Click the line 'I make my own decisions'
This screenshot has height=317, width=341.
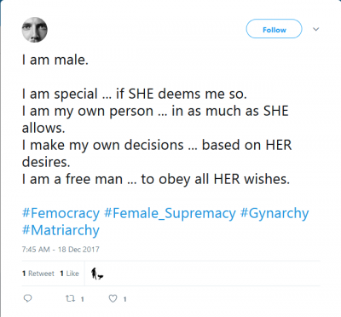(102, 145)
